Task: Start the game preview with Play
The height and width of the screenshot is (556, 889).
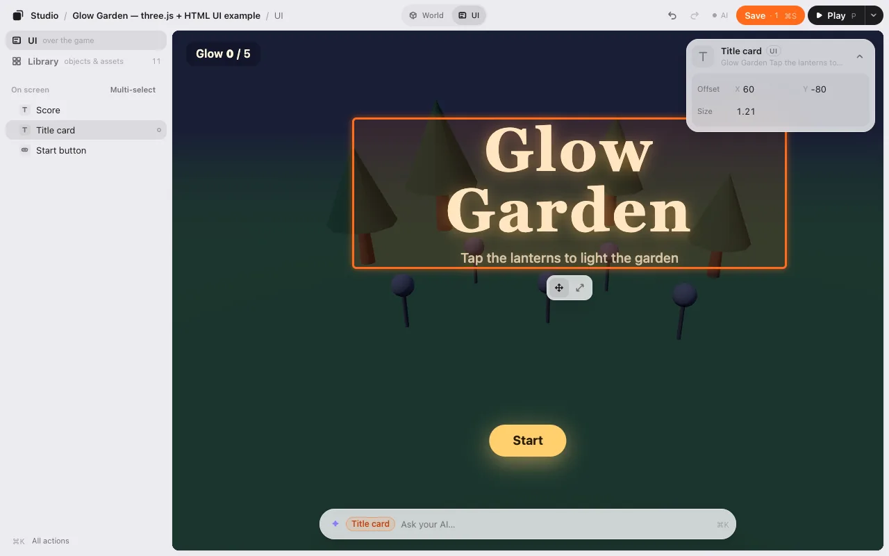Action: click(x=836, y=15)
